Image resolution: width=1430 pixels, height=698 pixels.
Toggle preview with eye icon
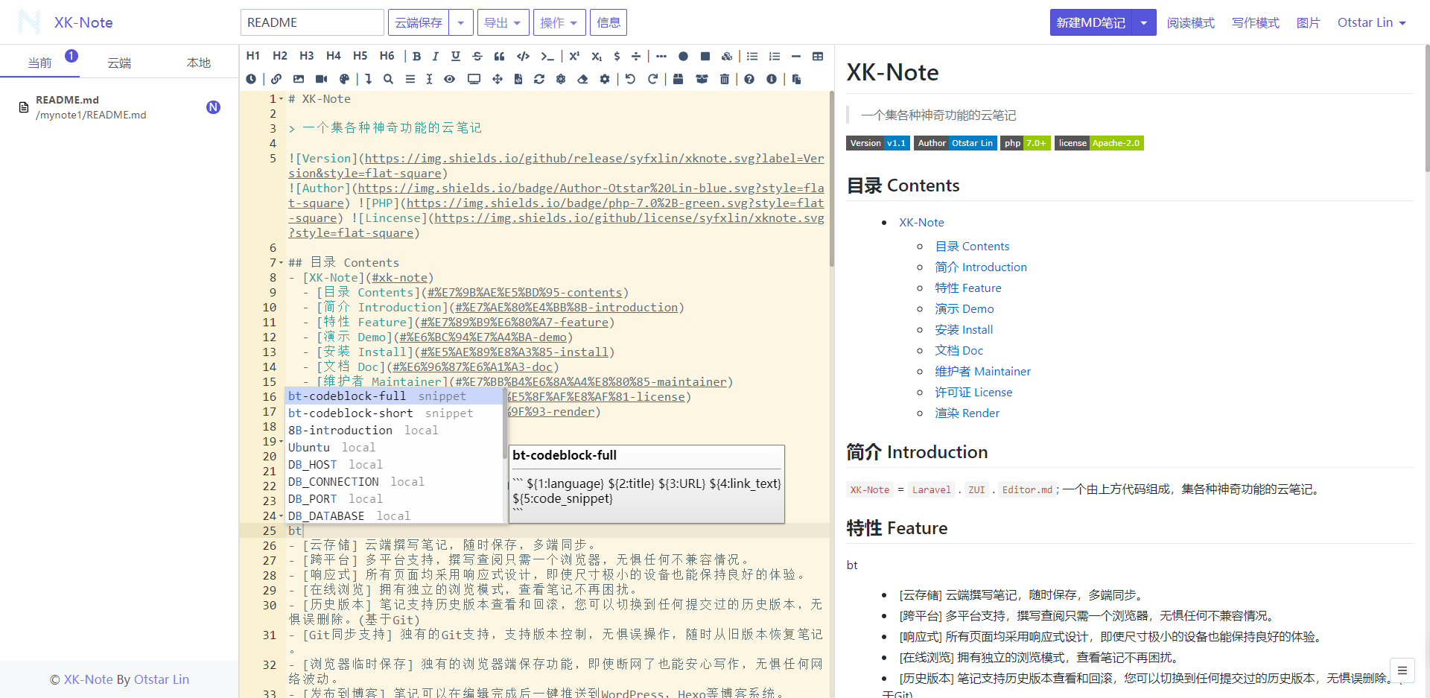pos(449,79)
